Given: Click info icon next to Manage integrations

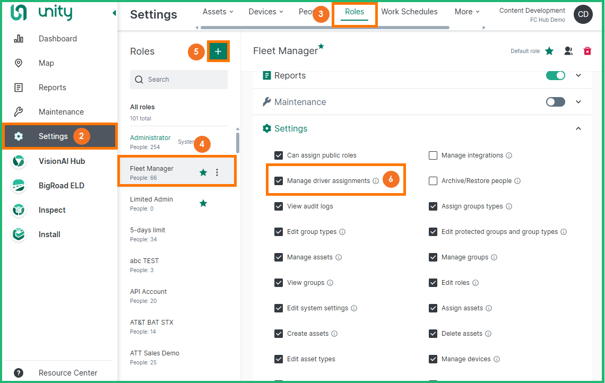Looking at the screenshot, I should point(509,155).
